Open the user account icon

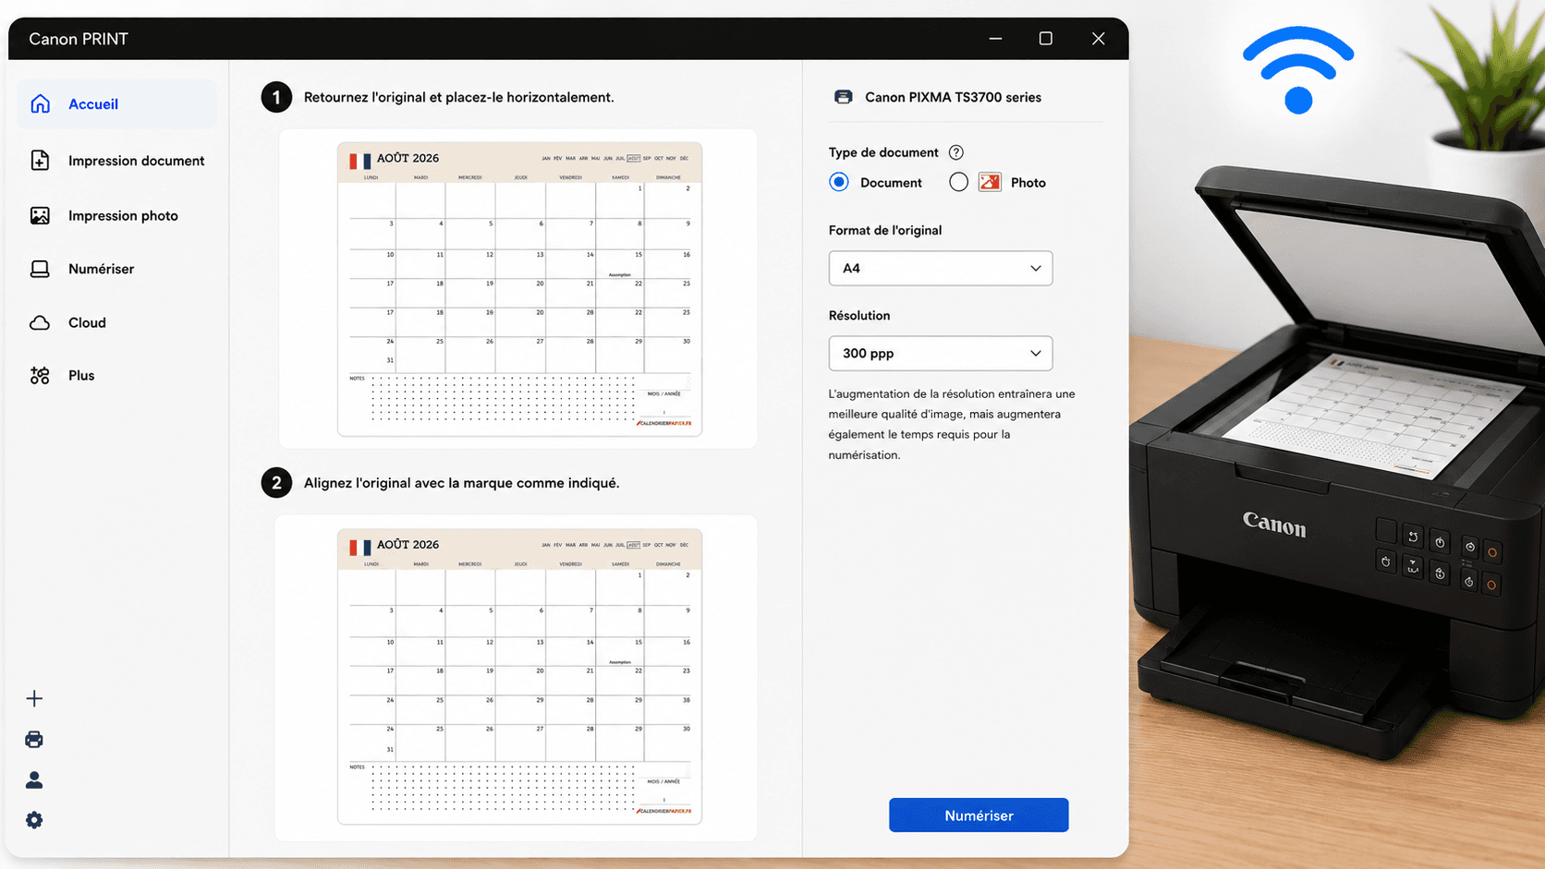[x=34, y=779]
